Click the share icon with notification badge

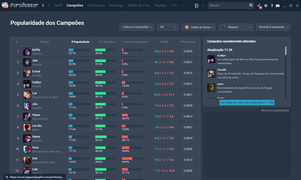click(259, 6)
